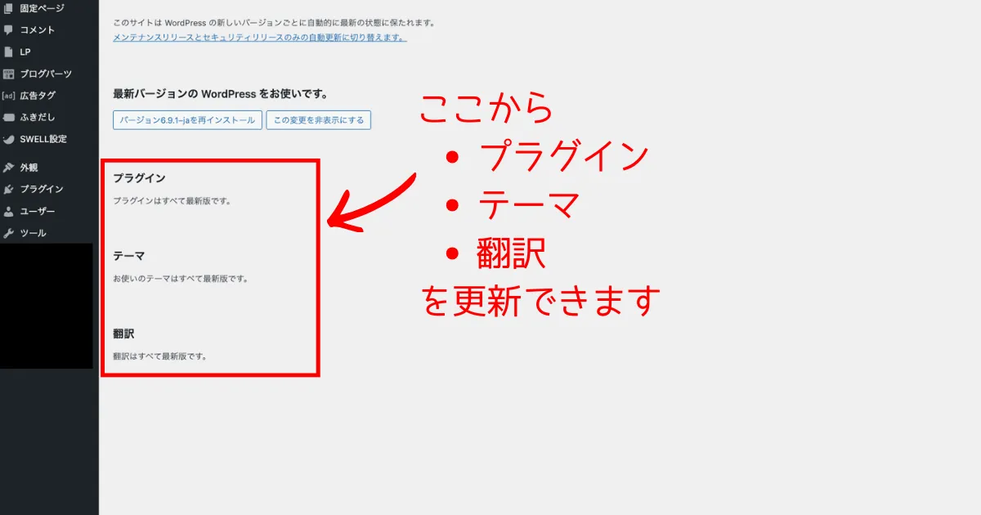
Task: Click the ブログパーツ grid icon
Action: (x=9, y=74)
